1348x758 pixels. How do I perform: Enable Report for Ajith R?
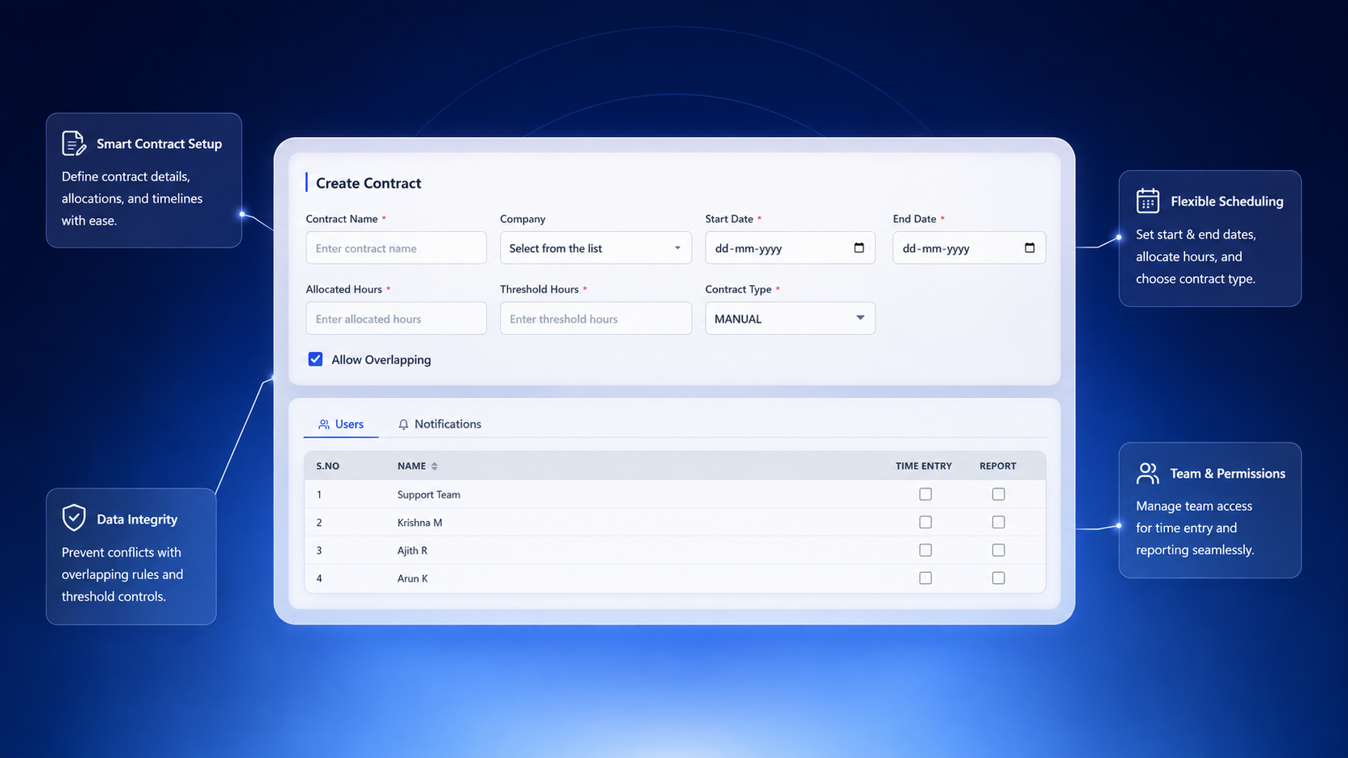click(998, 550)
